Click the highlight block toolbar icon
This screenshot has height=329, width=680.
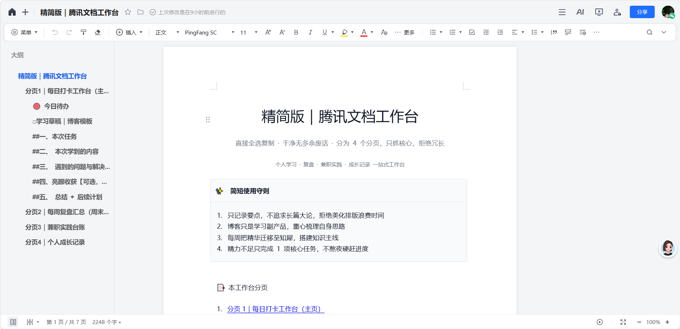(x=568, y=32)
